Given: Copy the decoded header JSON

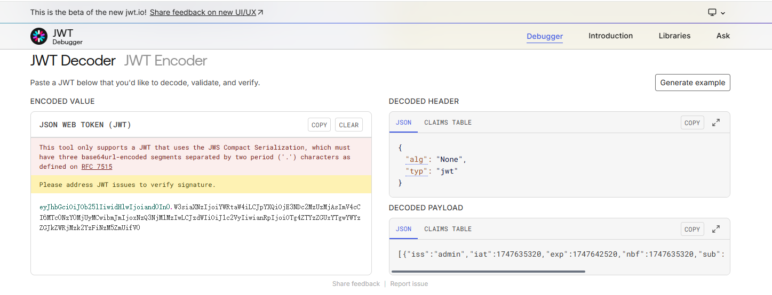Looking at the screenshot, I should [x=692, y=122].
